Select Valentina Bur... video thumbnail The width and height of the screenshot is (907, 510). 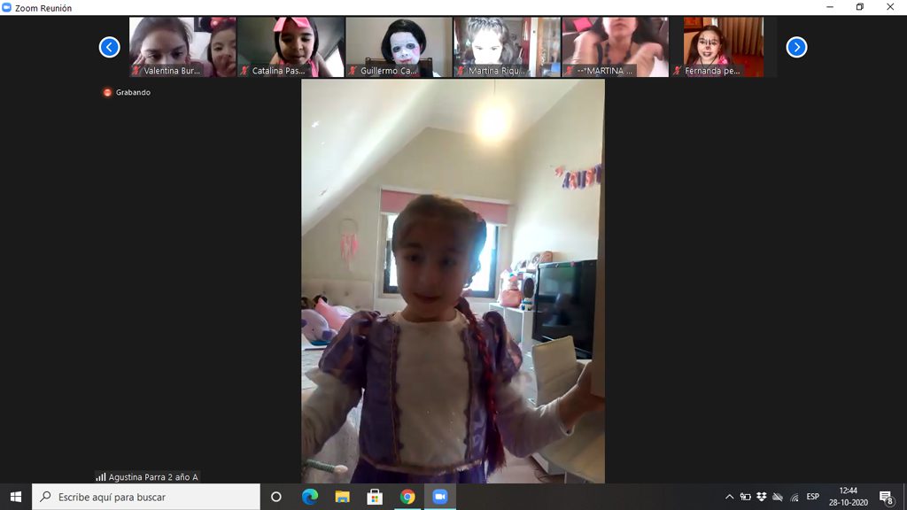[x=182, y=47]
